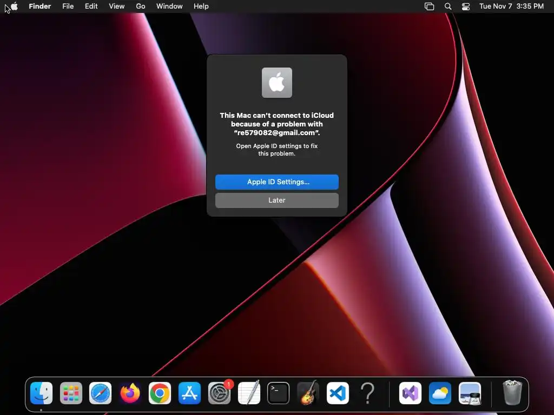Image resolution: width=554 pixels, height=415 pixels.
Task: Open the File menu
Action: [x=68, y=6]
